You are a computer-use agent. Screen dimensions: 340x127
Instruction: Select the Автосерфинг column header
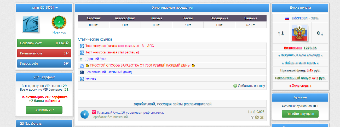[125, 18]
